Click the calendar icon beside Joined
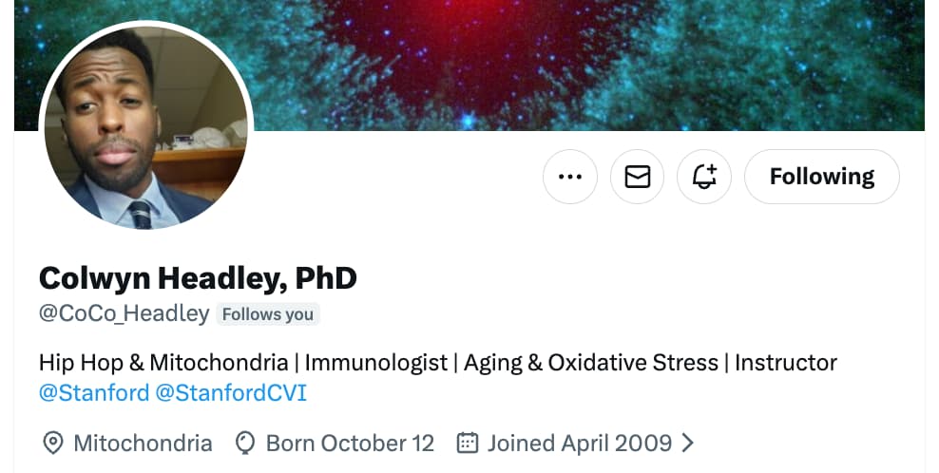 tap(467, 443)
